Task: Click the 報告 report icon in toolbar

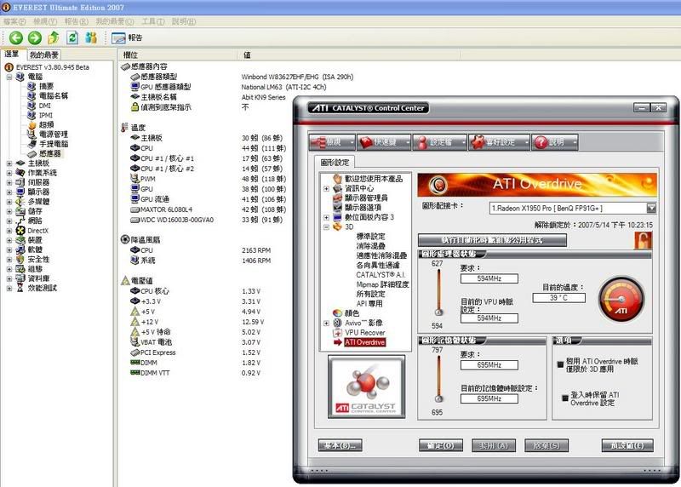Action: [x=127, y=37]
